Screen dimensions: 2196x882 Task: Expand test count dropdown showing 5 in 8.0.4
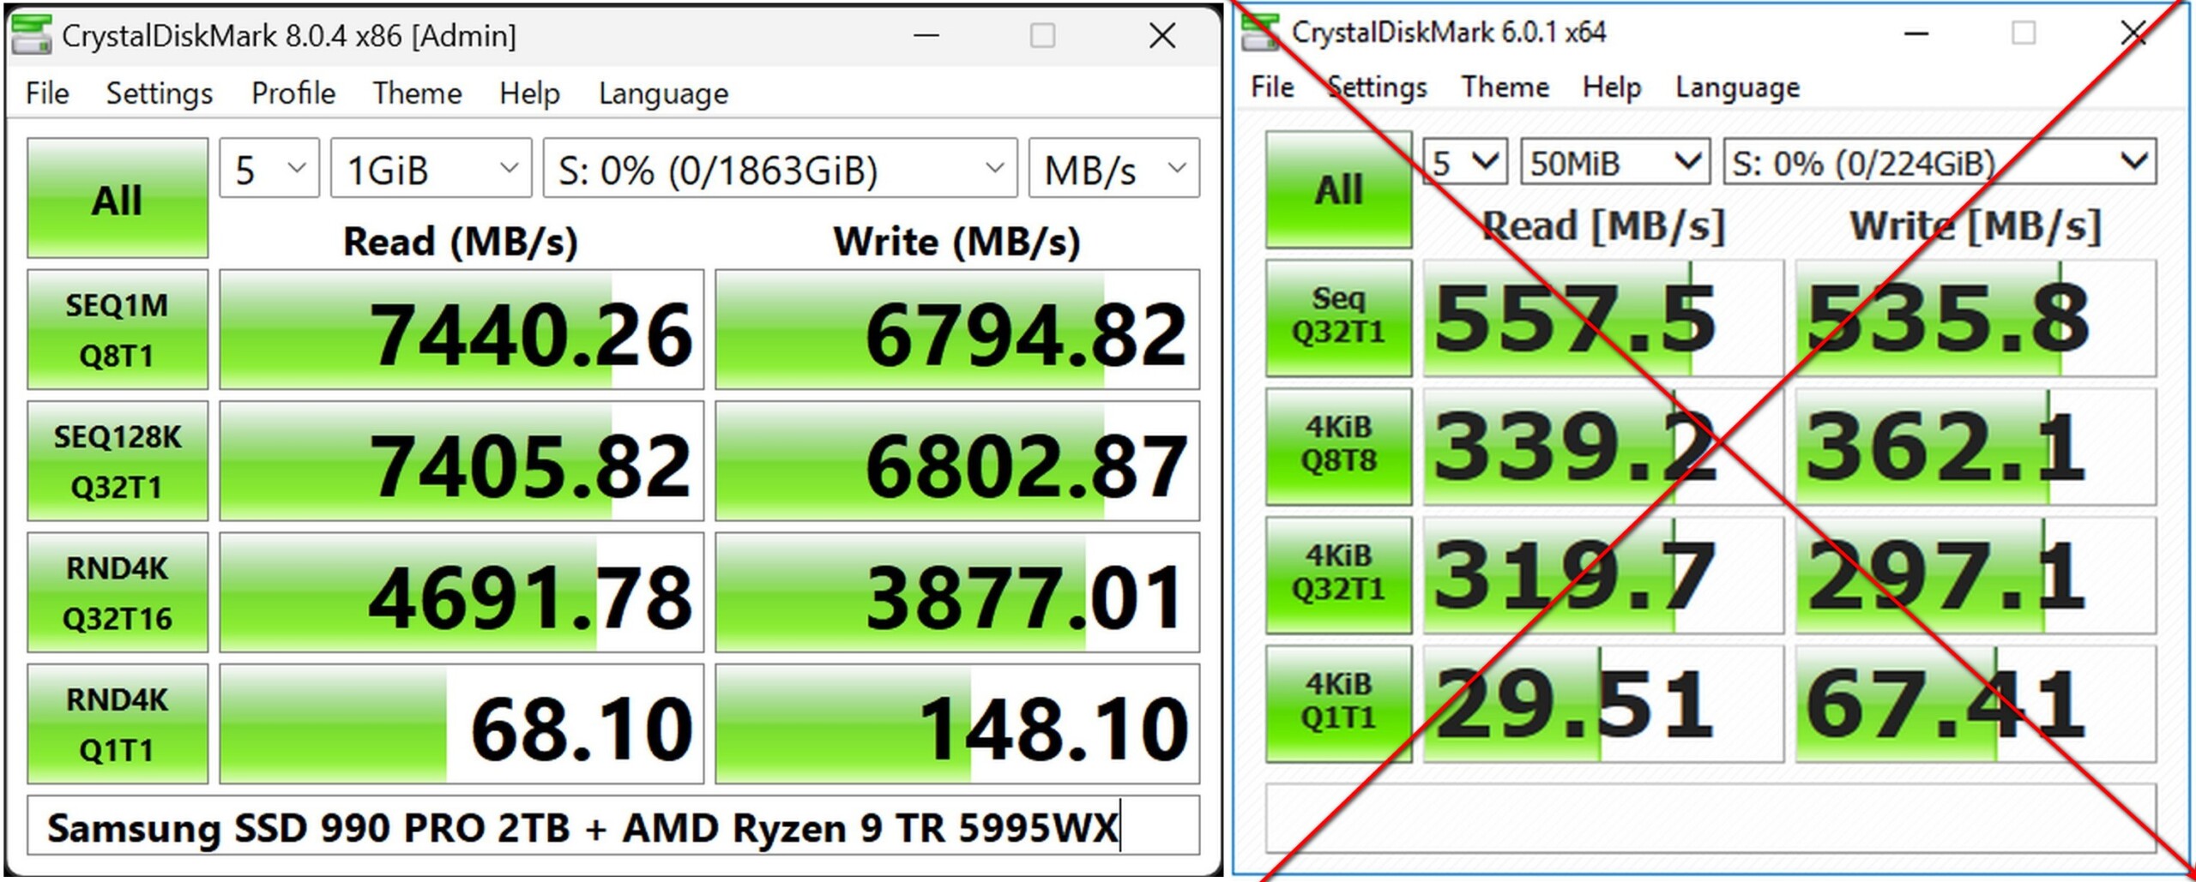pos(269,168)
